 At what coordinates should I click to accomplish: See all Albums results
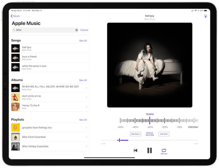click(x=83, y=80)
